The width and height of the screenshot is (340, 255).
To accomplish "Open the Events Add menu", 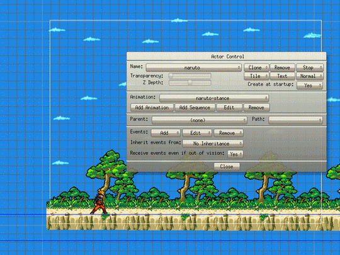I will pyautogui.click(x=166, y=133).
